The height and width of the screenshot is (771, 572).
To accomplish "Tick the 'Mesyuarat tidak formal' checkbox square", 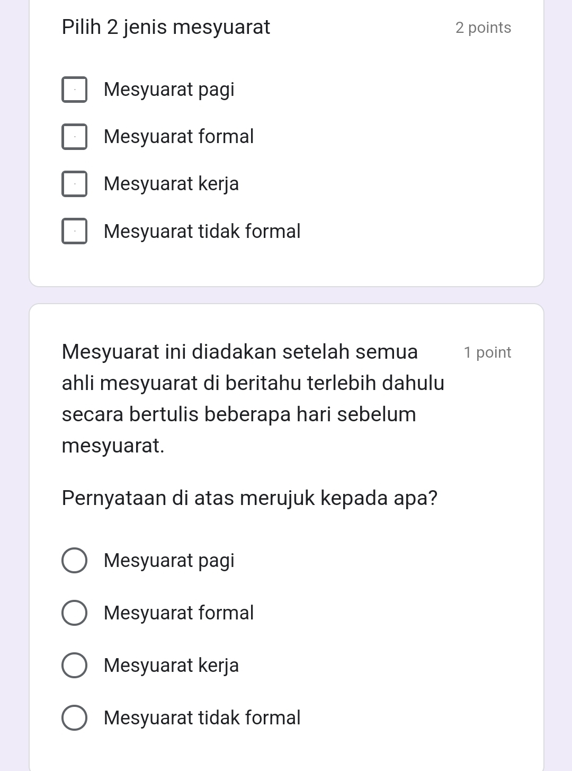I will 75,231.
